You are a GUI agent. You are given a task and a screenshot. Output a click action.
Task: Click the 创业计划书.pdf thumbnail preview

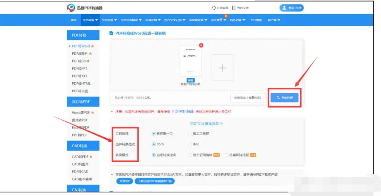(x=190, y=61)
